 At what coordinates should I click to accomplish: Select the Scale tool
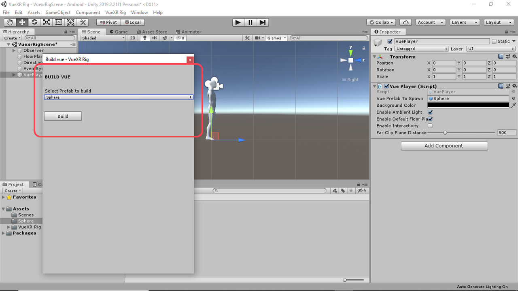coord(47,22)
